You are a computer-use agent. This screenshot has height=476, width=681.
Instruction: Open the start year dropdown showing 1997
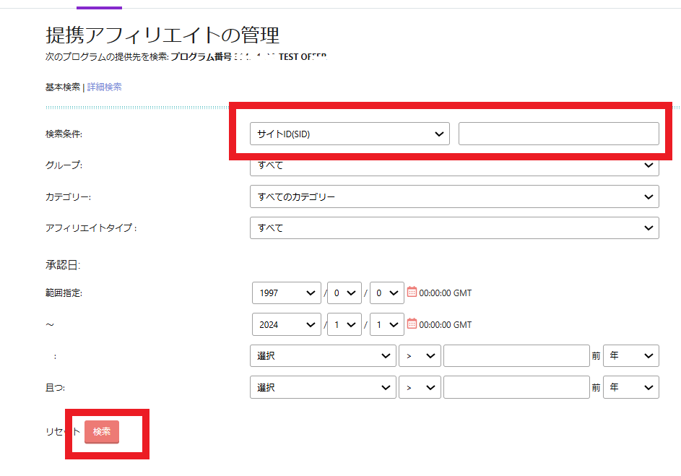(286, 293)
